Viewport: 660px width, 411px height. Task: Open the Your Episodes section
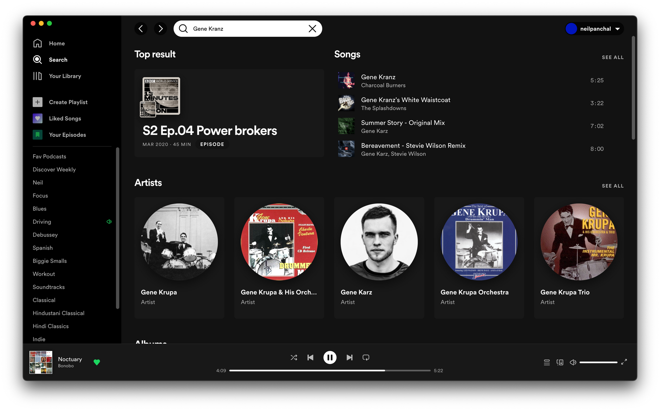tap(67, 135)
